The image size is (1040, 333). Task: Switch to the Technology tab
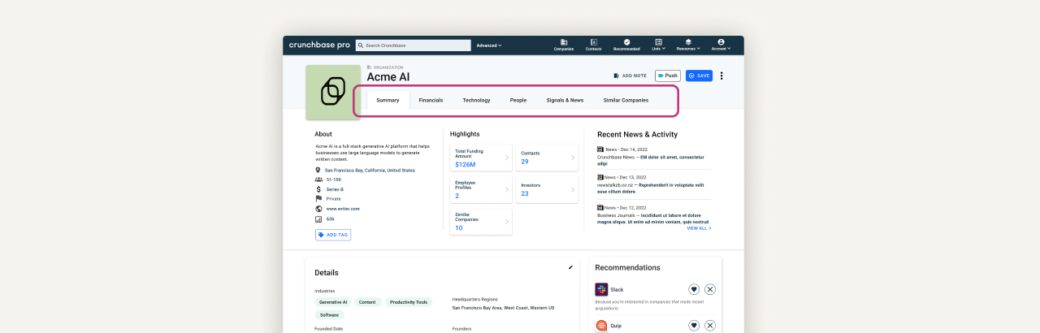[476, 100]
